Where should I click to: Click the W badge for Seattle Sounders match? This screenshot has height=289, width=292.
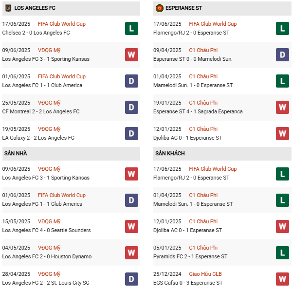coord(131,226)
